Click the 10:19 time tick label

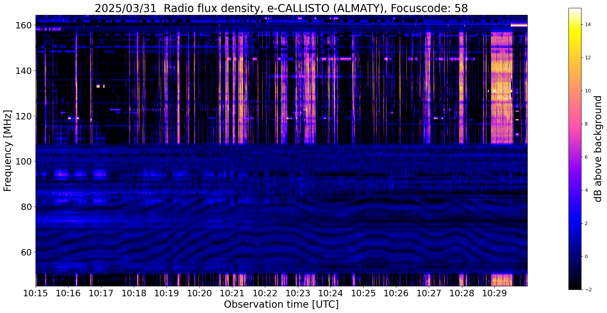tap(167, 293)
